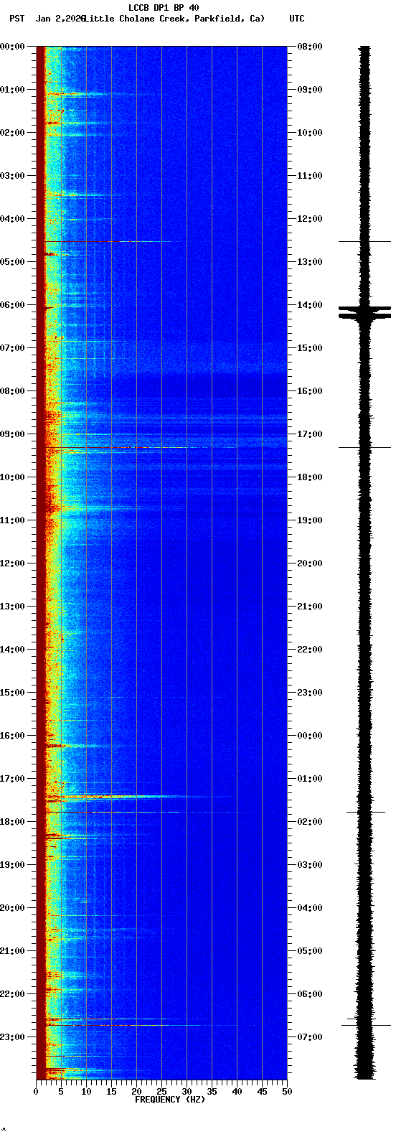
Task: Click the 17:00 UTC time label
Action: 310,434
